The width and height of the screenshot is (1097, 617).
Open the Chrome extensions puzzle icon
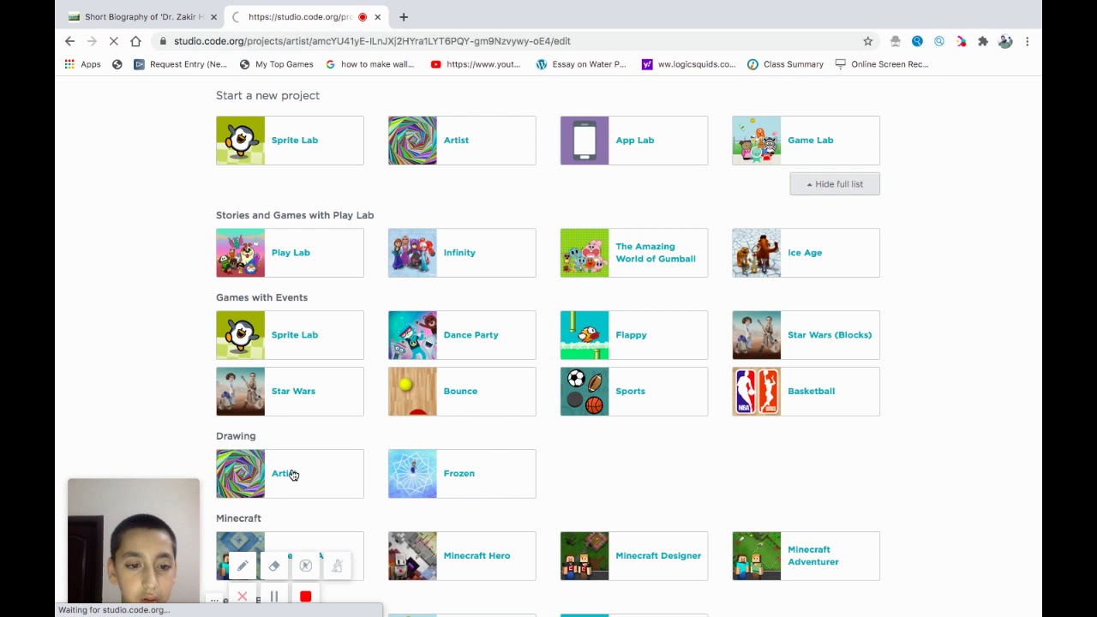click(x=983, y=41)
